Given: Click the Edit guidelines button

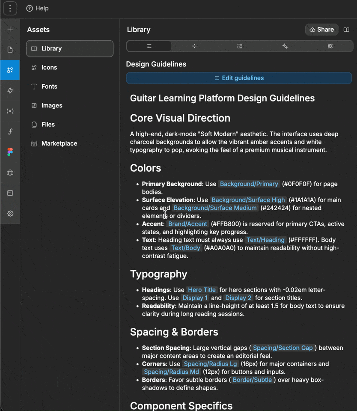Looking at the screenshot, I should 239,78.
